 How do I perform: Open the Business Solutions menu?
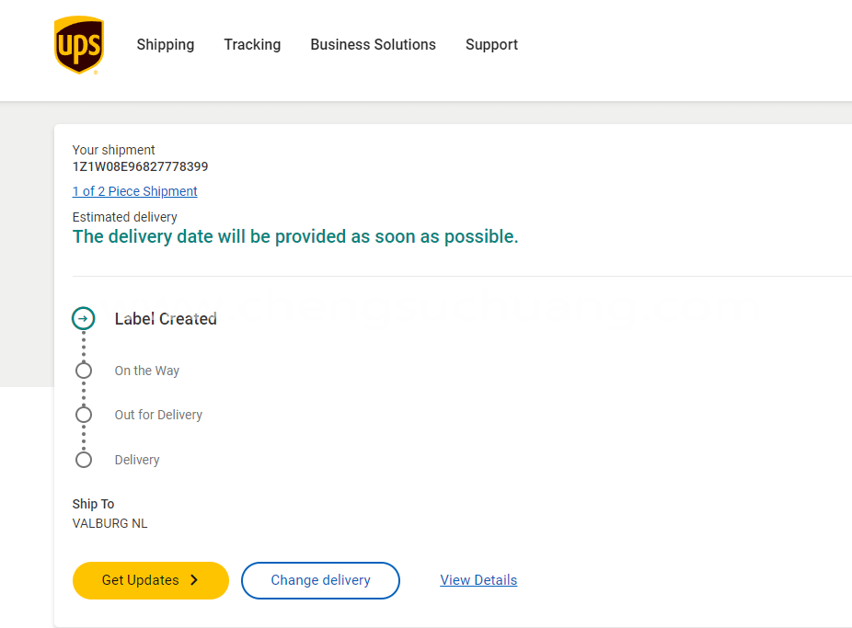373,44
